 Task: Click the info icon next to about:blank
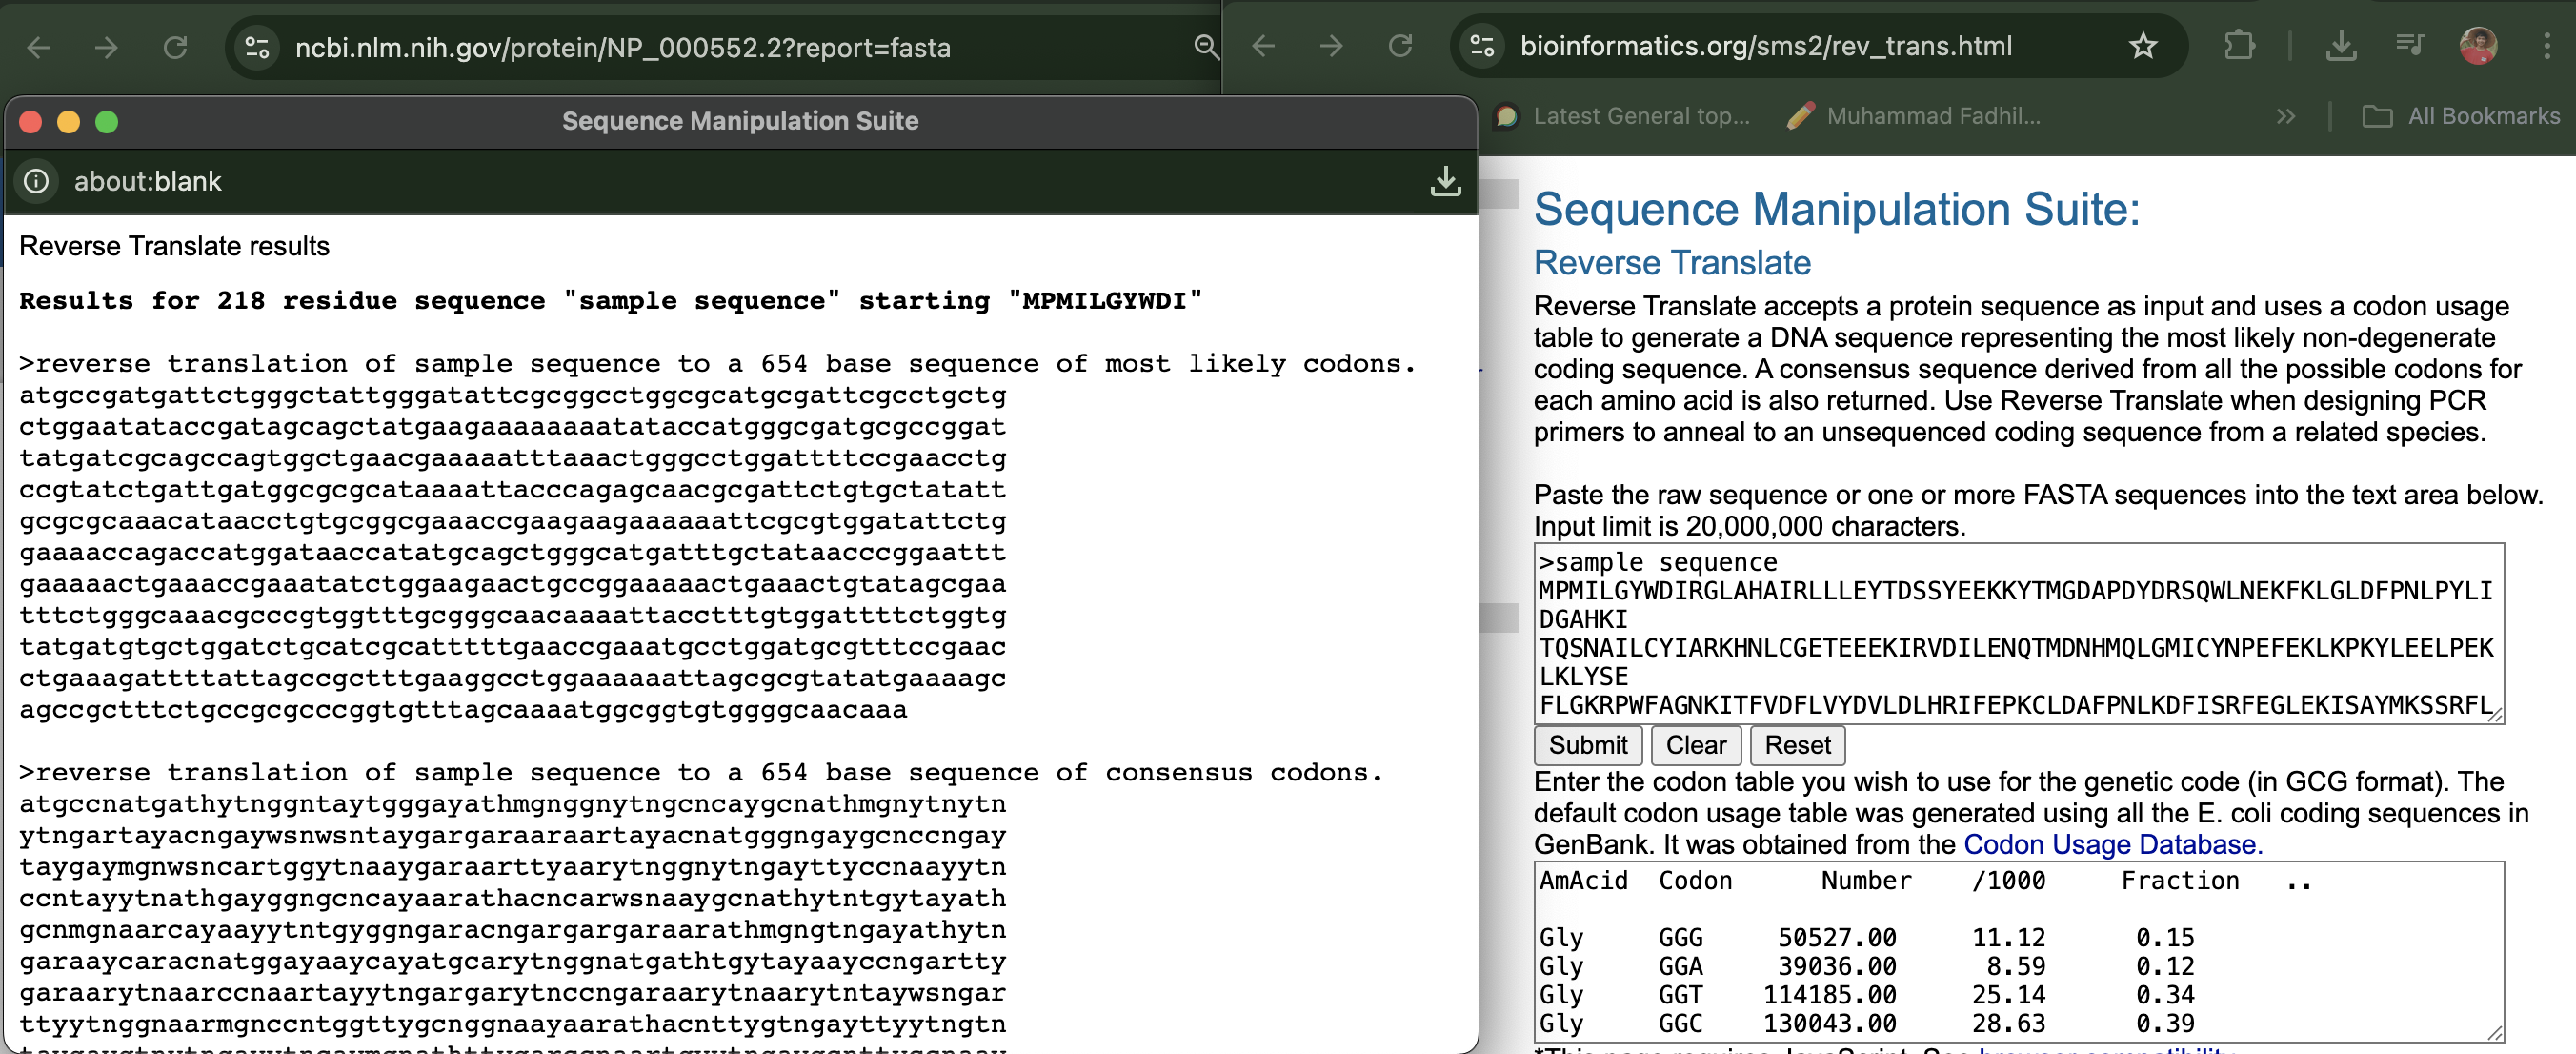point(37,181)
